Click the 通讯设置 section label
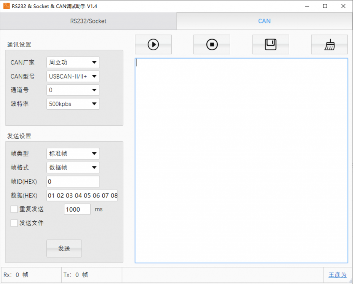The height and width of the screenshot is (284, 353). (x=19, y=44)
